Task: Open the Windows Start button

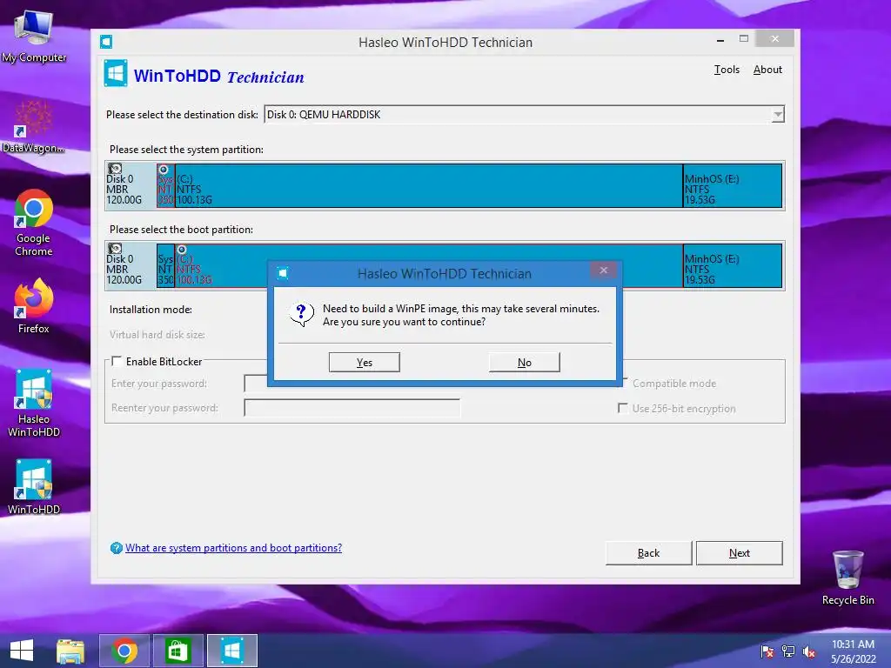Action: 22,651
